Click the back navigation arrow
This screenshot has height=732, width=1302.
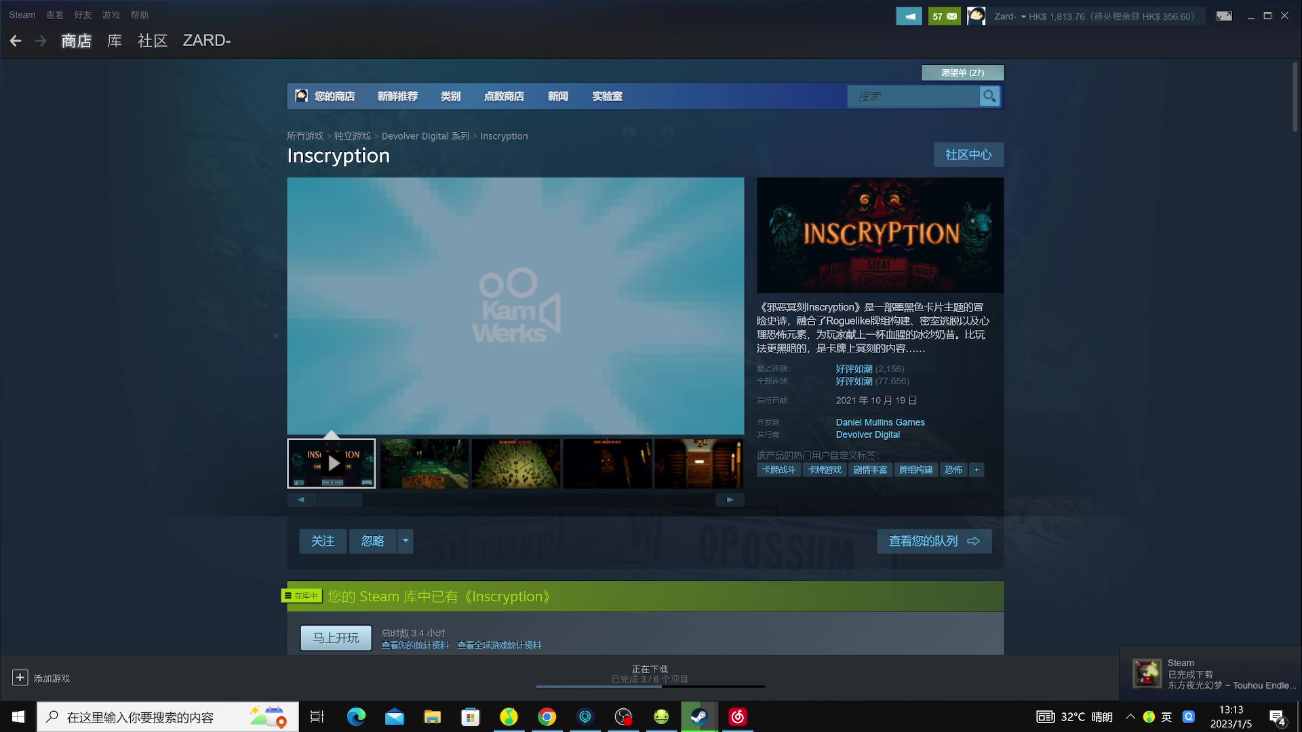pyautogui.click(x=16, y=41)
